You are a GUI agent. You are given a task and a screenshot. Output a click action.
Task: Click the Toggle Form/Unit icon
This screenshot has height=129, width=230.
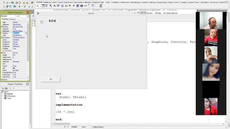point(10,6)
